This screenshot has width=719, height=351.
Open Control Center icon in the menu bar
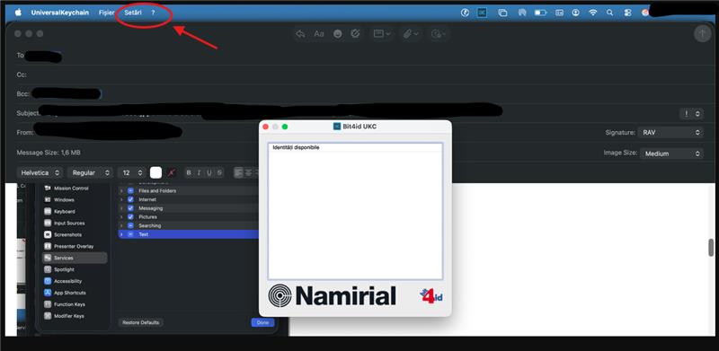626,13
